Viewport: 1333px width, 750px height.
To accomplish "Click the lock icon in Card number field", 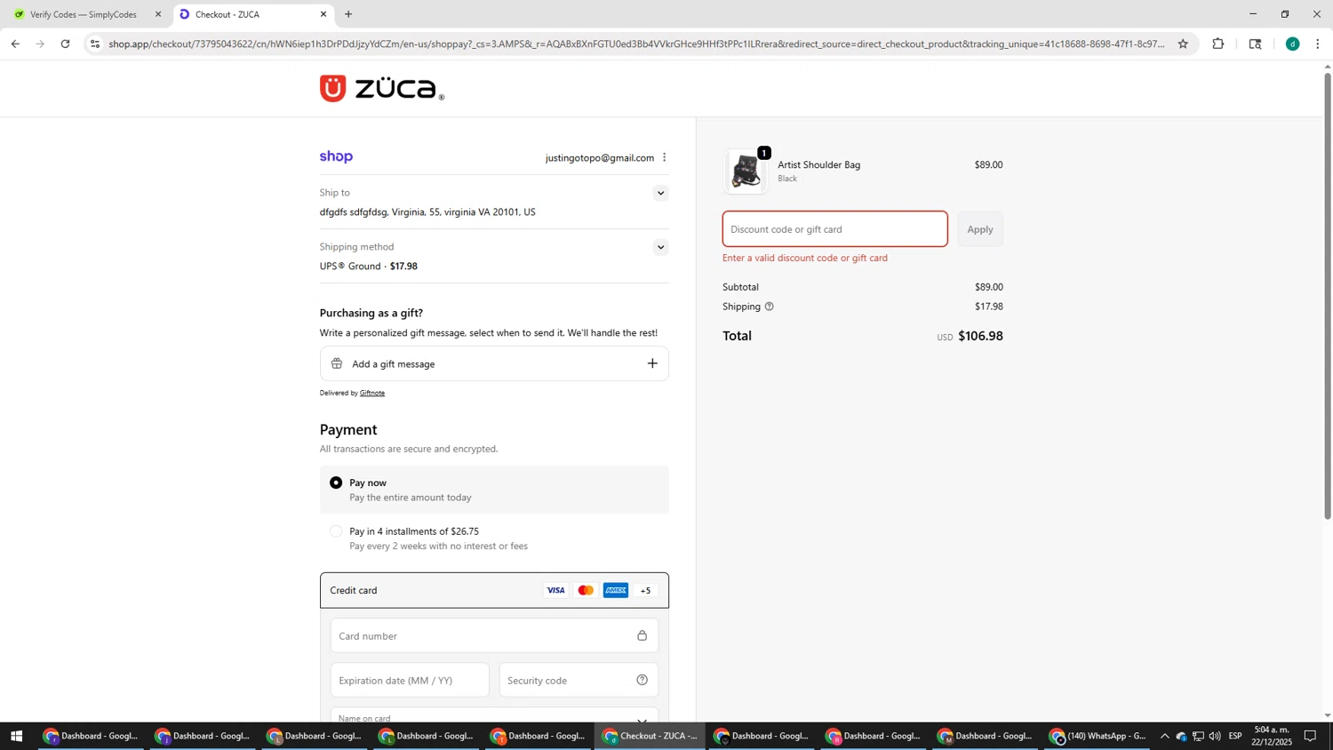I will (x=642, y=635).
